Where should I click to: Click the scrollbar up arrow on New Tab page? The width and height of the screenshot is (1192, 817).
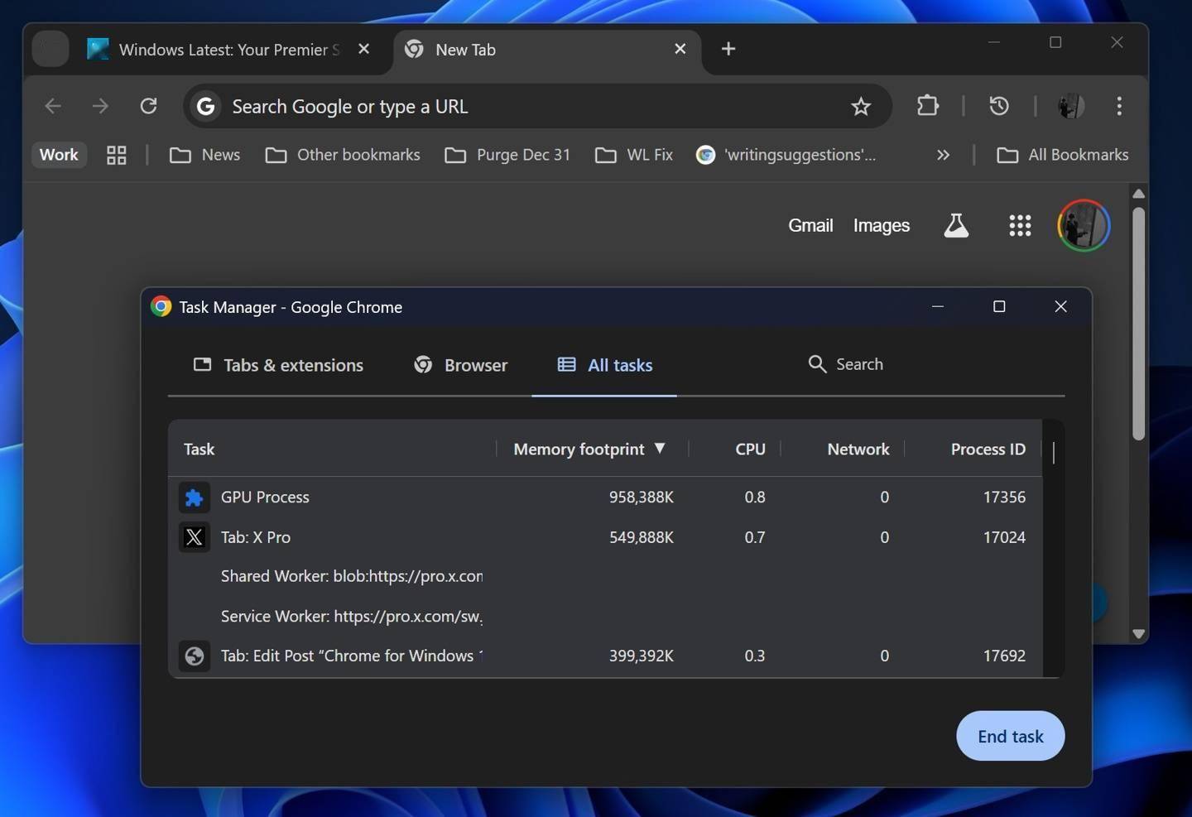click(x=1138, y=194)
